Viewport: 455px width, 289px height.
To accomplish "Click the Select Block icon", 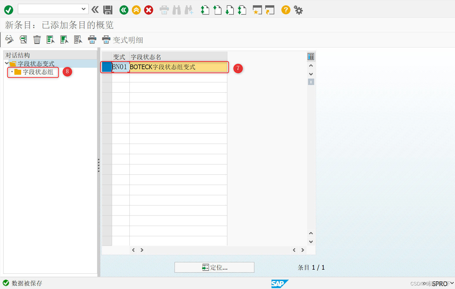I will pyautogui.click(x=65, y=40).
